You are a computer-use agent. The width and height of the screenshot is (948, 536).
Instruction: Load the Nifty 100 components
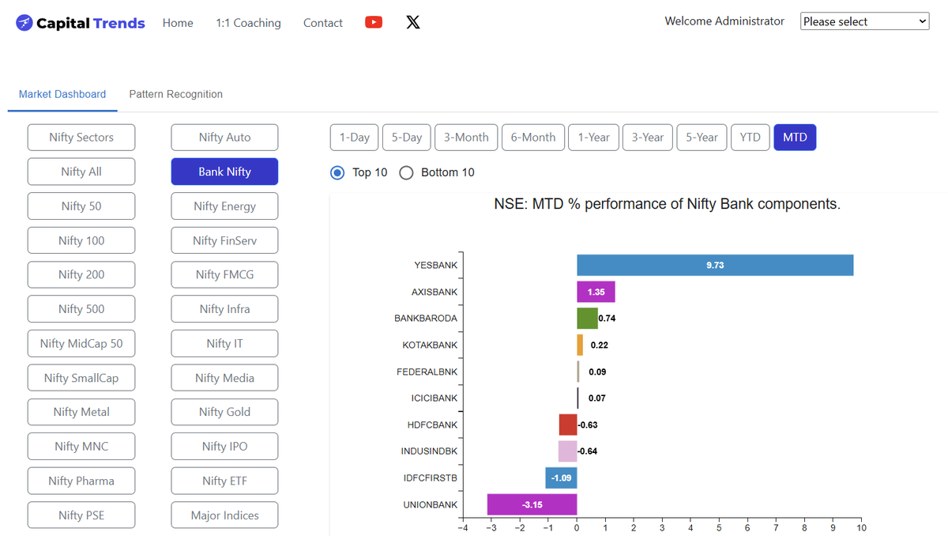(81, 240)
